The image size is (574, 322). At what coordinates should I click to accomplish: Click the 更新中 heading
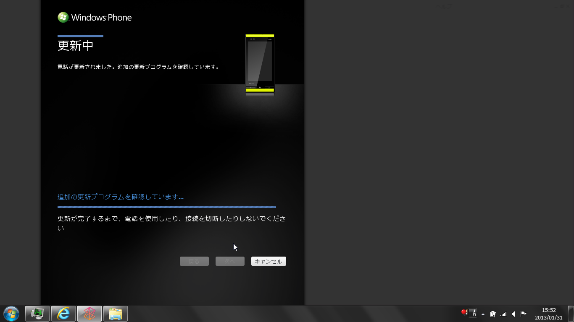76,45
